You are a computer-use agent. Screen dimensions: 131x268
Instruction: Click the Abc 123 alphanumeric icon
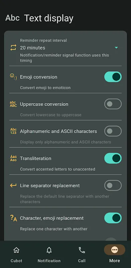point(13,131)
